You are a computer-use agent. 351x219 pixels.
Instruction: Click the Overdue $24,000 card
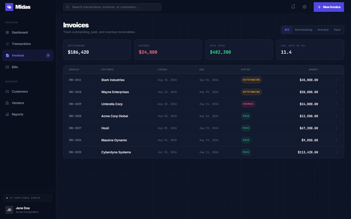(168, 50)
